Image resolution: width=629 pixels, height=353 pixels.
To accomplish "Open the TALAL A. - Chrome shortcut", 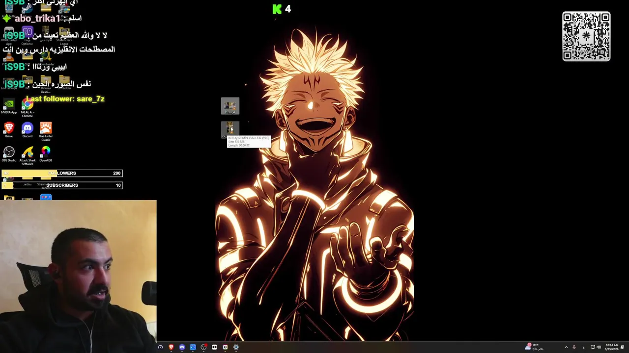I will [x=28, y=107].
